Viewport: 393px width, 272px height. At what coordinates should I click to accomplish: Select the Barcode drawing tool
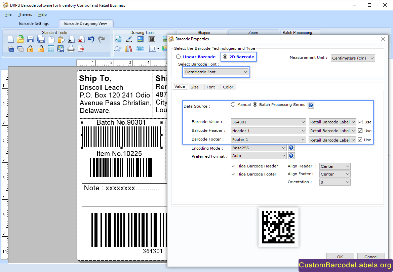click(x=152, y=39)
